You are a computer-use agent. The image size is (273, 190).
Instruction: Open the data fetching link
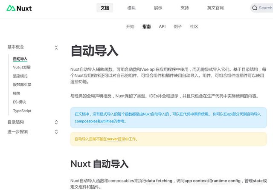tap(159, 181)
